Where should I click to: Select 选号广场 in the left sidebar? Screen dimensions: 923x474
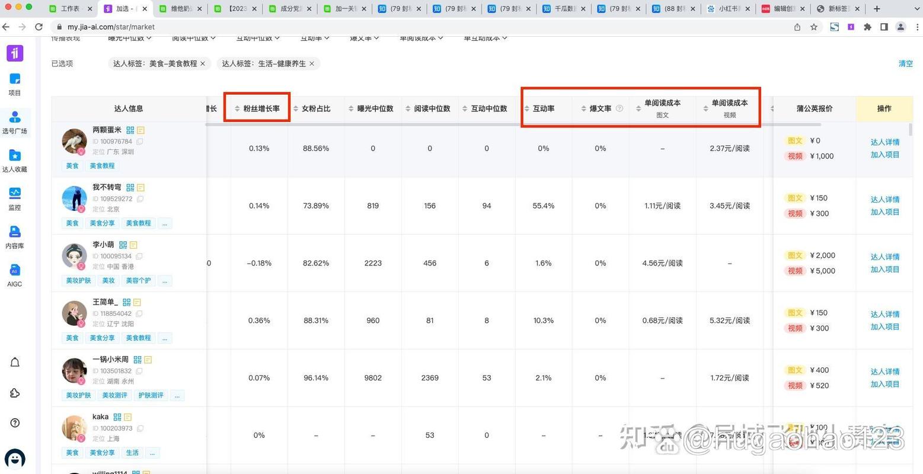[14, 123]
